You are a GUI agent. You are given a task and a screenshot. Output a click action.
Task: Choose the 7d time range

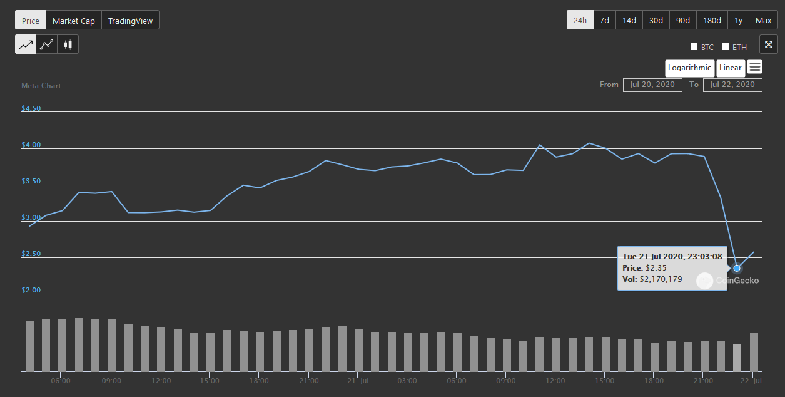[x=604, y=20]
